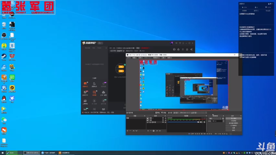Viewport: 276px width, 155px height.
Task: Move source down with arrow in OBS sources panel
Action: click(x=160, y=131)
